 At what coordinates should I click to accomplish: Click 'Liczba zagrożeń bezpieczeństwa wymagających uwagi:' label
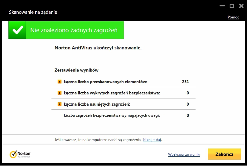112,115
